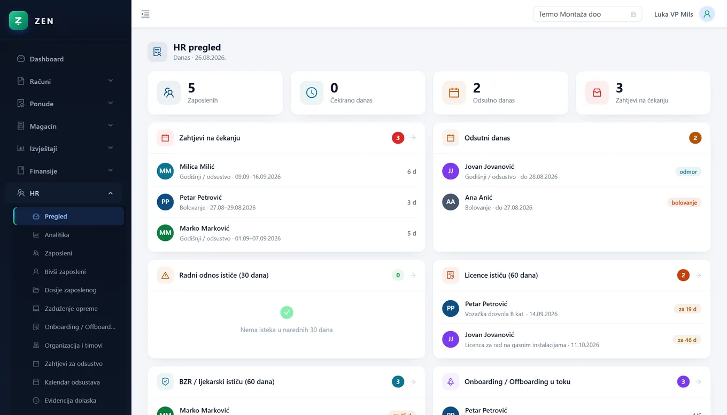
Task: Click the warning icon in Radni odnos ističe
Action: [x=165, y=276]
